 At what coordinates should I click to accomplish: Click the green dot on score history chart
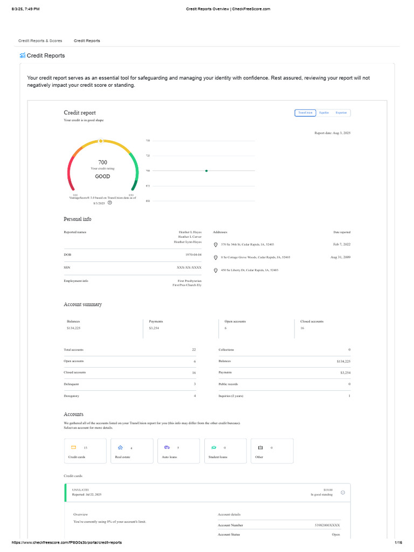[206, 170]
